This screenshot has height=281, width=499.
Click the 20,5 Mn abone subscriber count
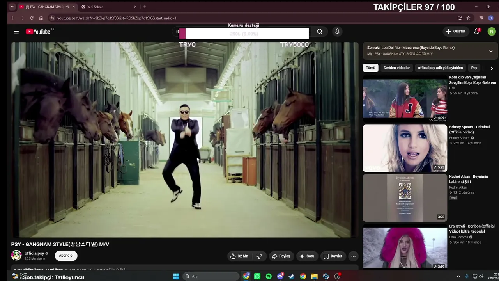point(35,259)
